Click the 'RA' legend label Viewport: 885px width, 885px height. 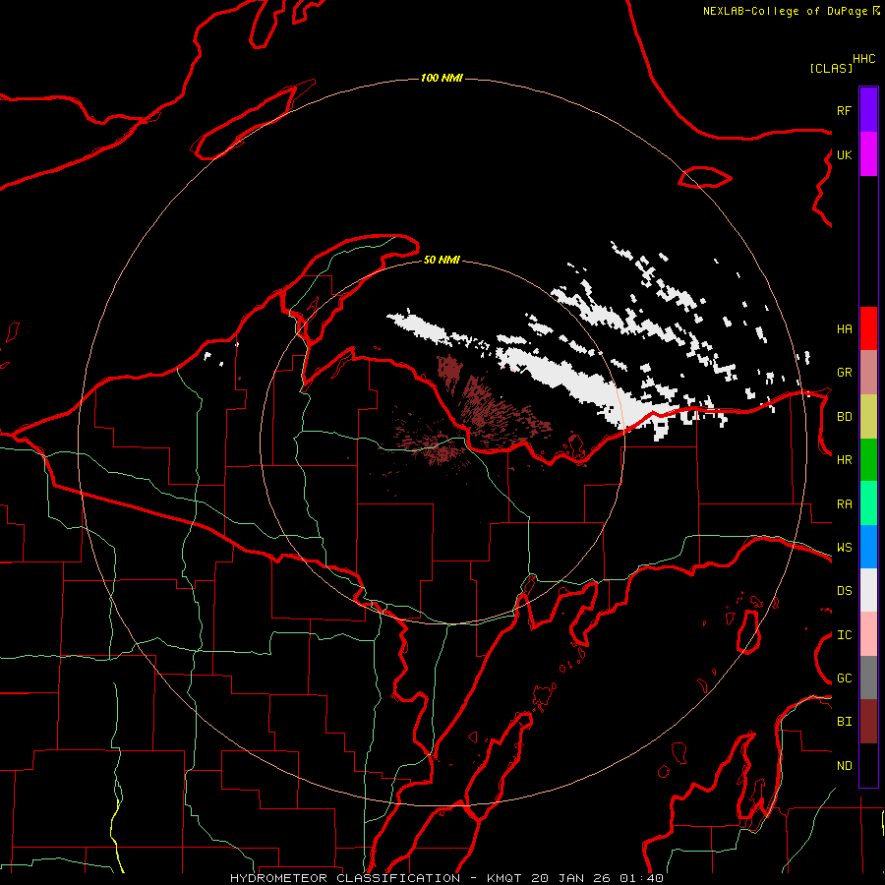coord(844,504)
